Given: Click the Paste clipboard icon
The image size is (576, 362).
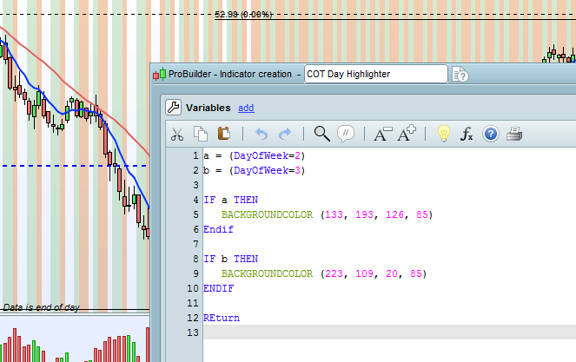Looking at the screenshot, I should click(x=224, y=134).
